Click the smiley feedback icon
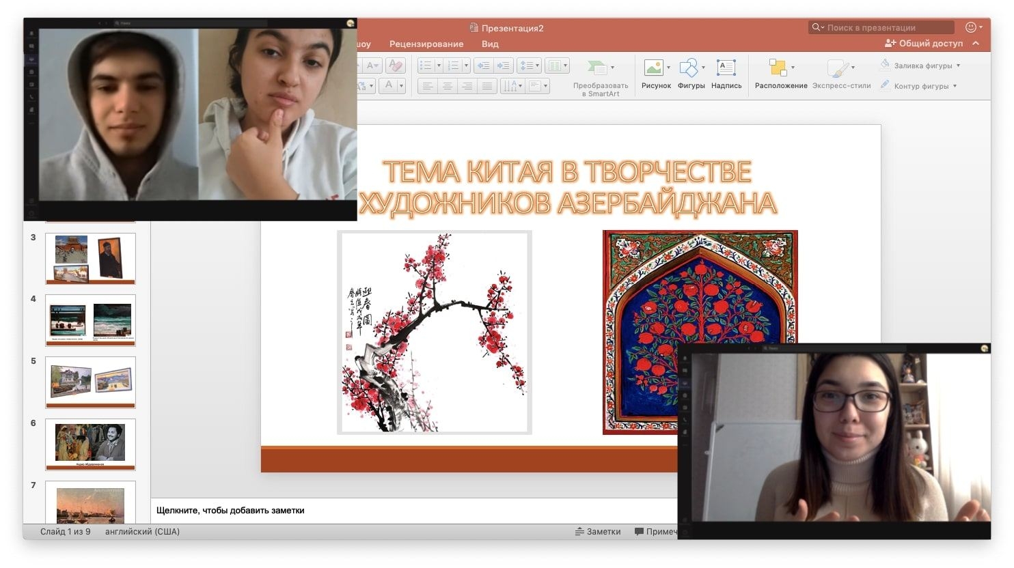This screenshot has width=1014, height=568. 971,27
